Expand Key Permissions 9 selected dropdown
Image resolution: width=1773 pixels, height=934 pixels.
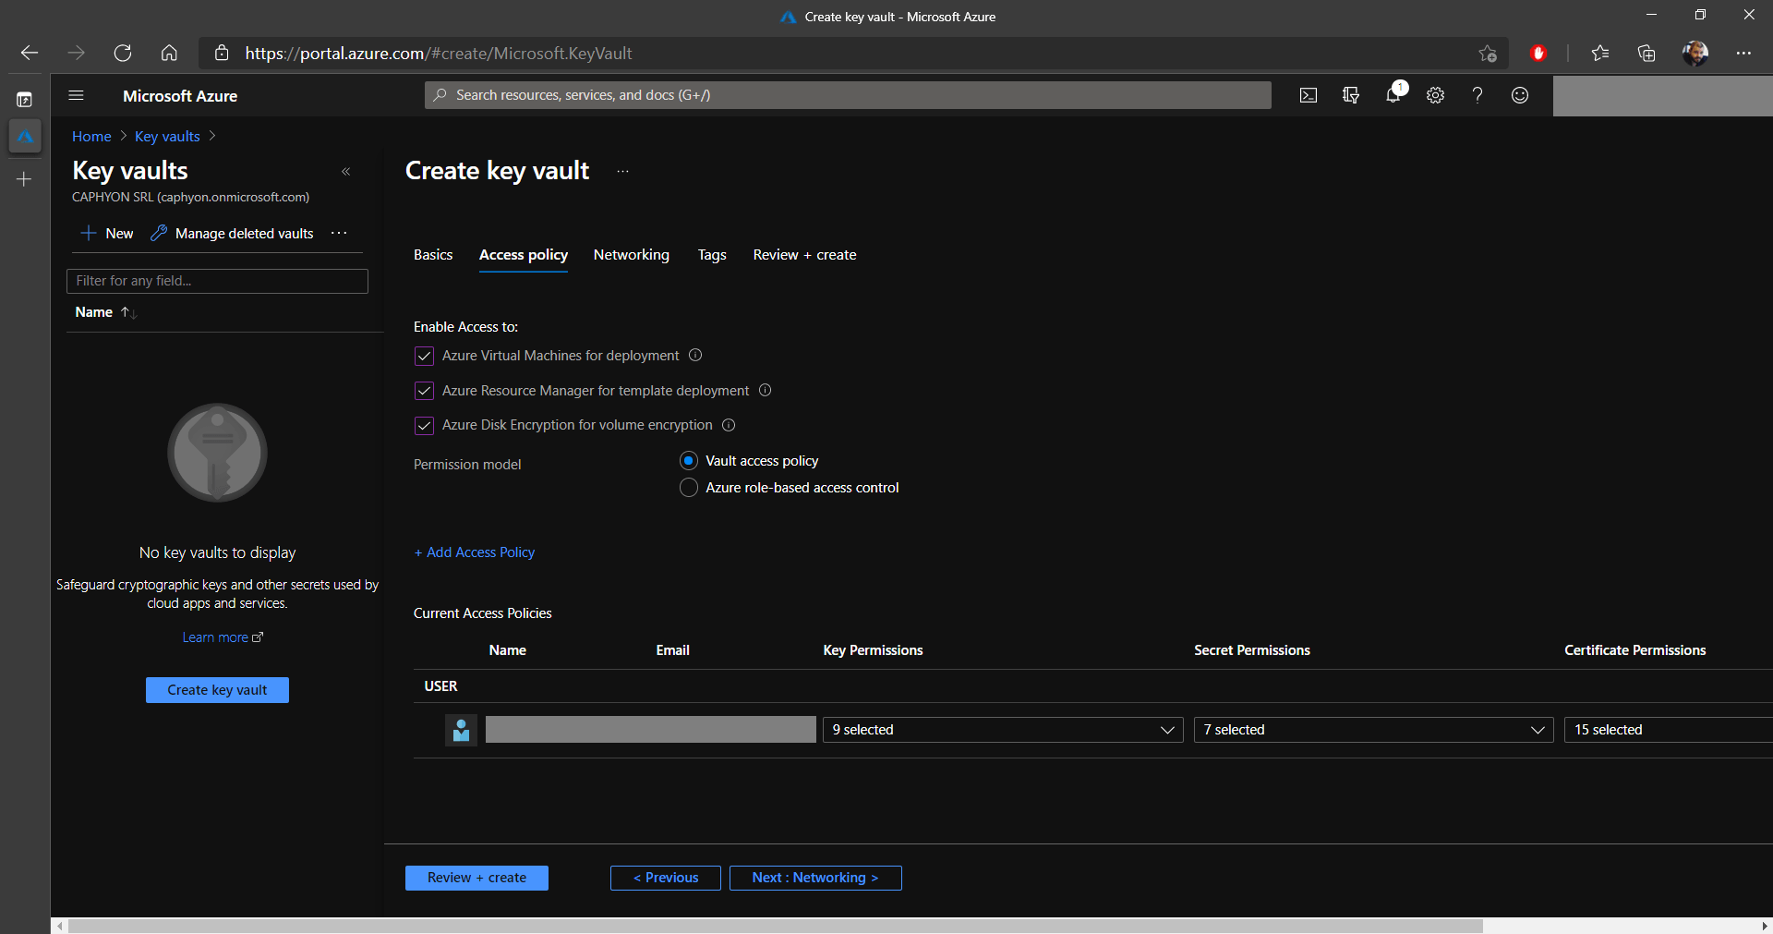(1003, 730)
